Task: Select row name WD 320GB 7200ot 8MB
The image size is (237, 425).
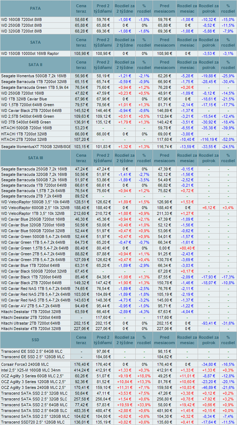Action: pos(21,31)
